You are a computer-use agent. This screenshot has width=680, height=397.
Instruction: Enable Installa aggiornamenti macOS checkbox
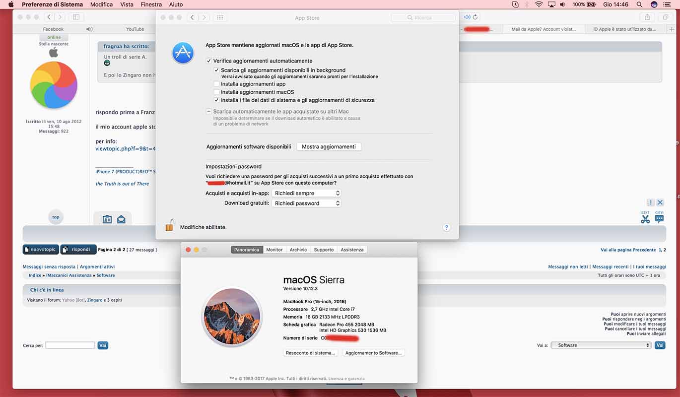[216, 92]
